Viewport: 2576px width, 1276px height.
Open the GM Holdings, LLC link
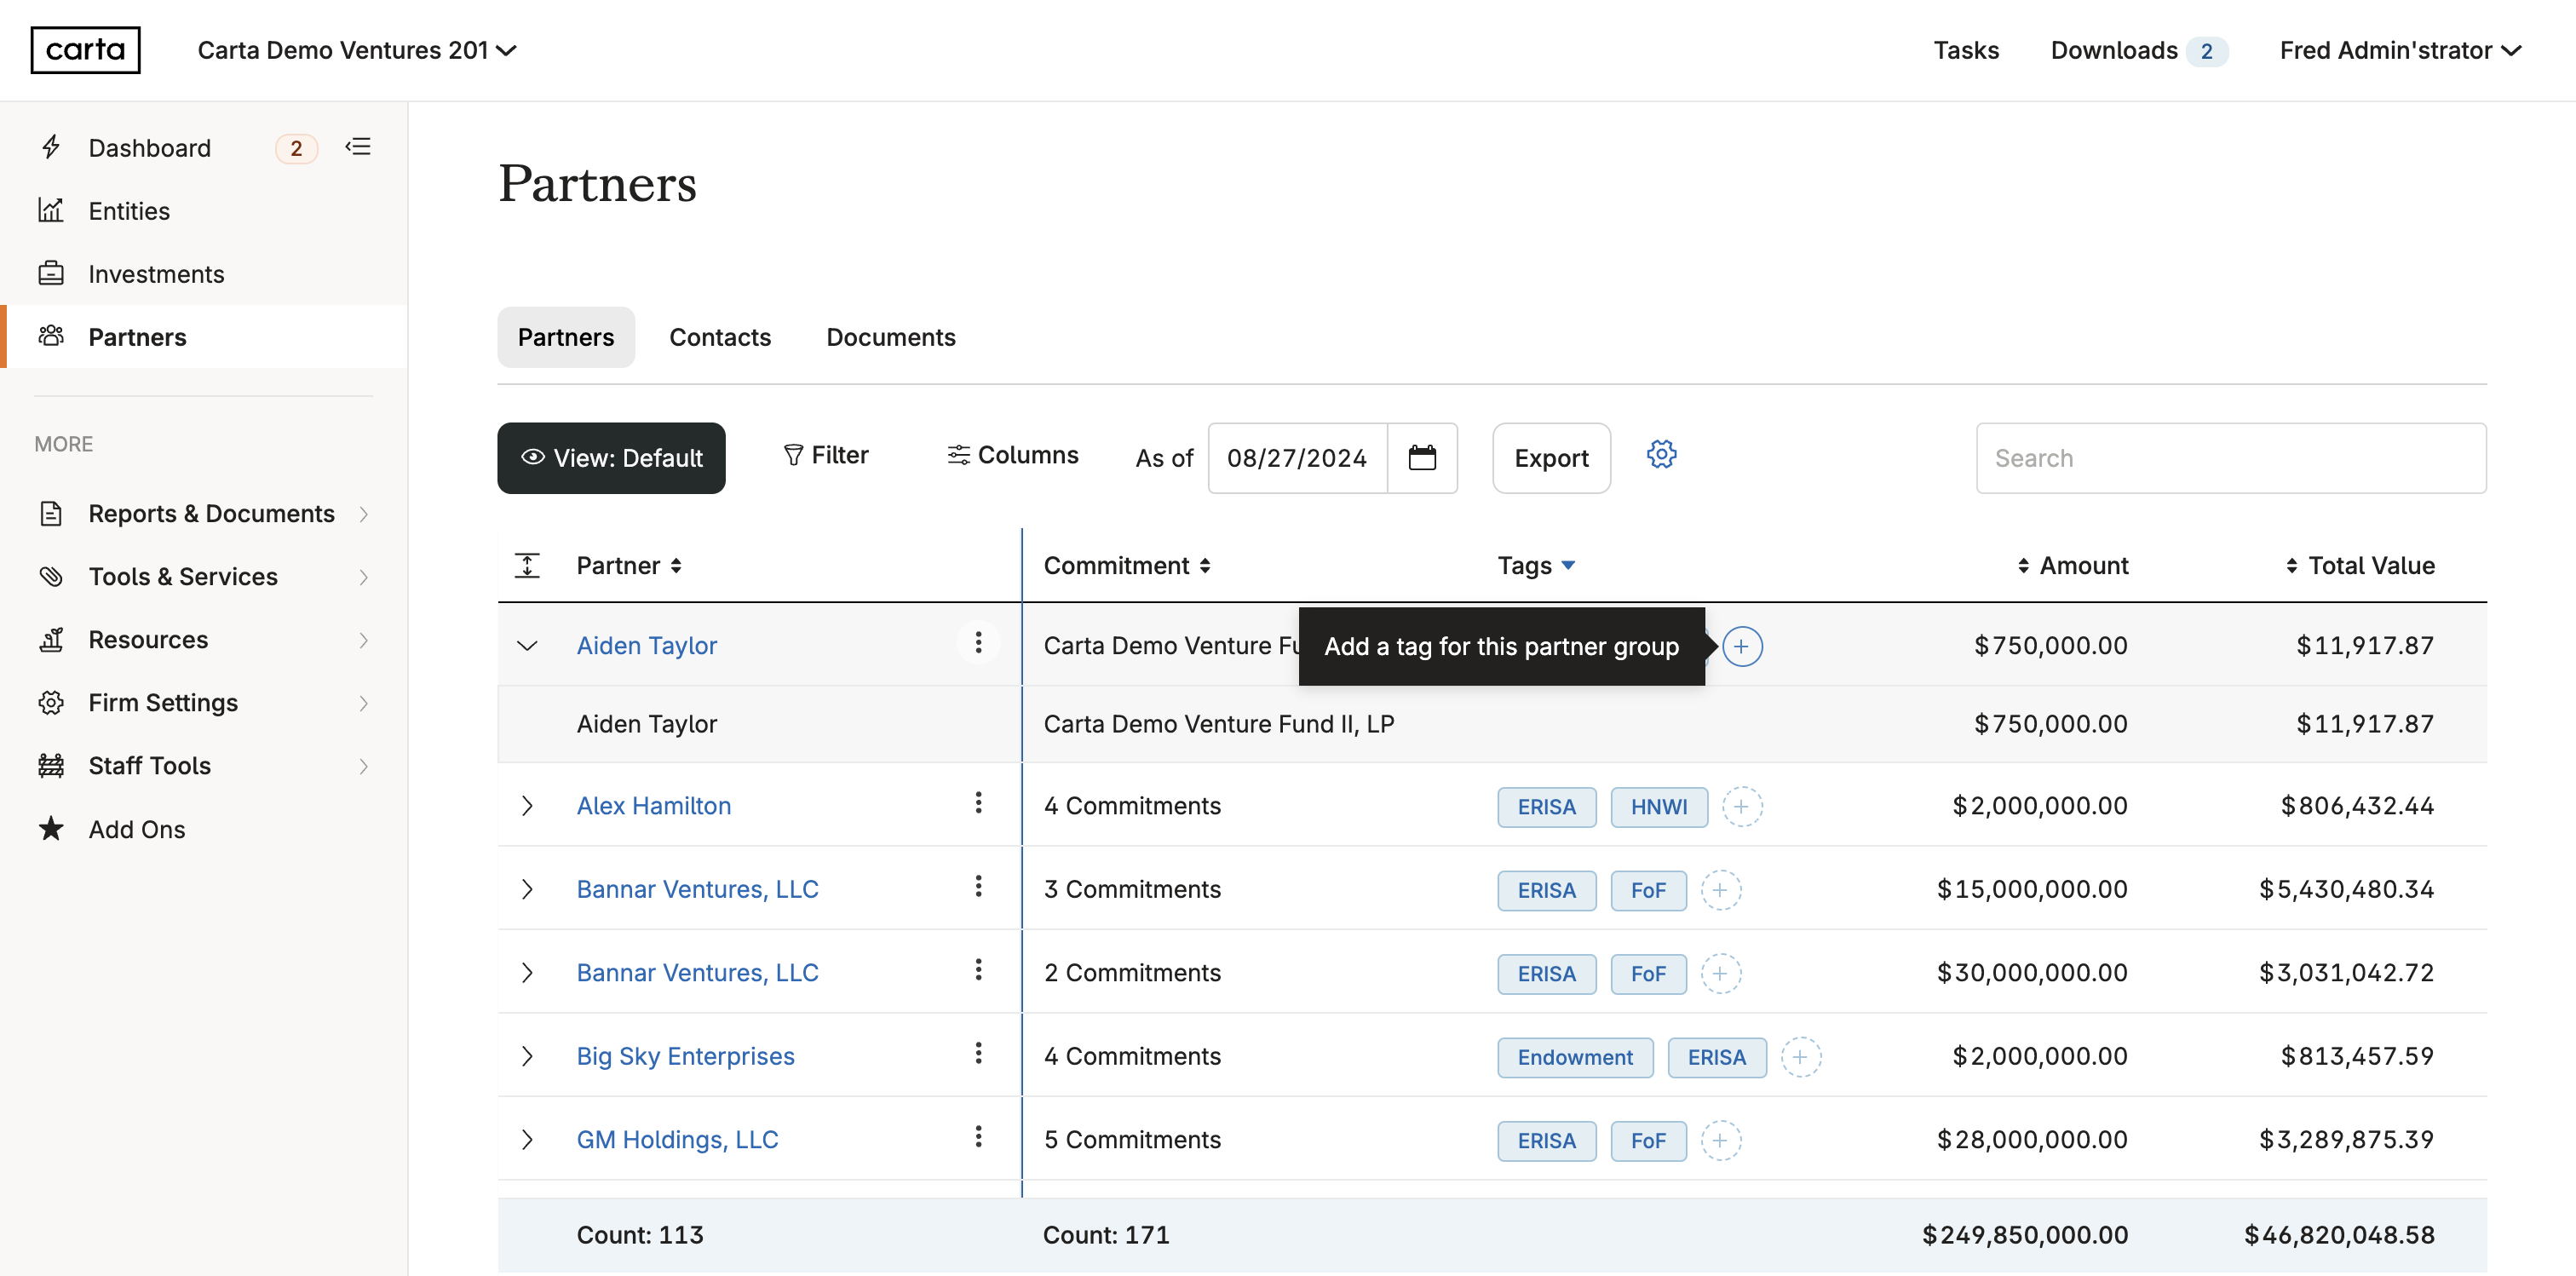tap(677, 1139)
